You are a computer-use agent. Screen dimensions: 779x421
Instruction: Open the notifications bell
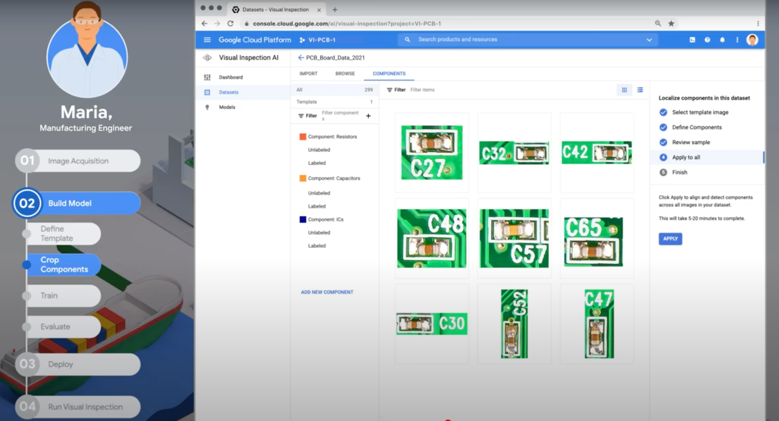click(x=722, y=40)
